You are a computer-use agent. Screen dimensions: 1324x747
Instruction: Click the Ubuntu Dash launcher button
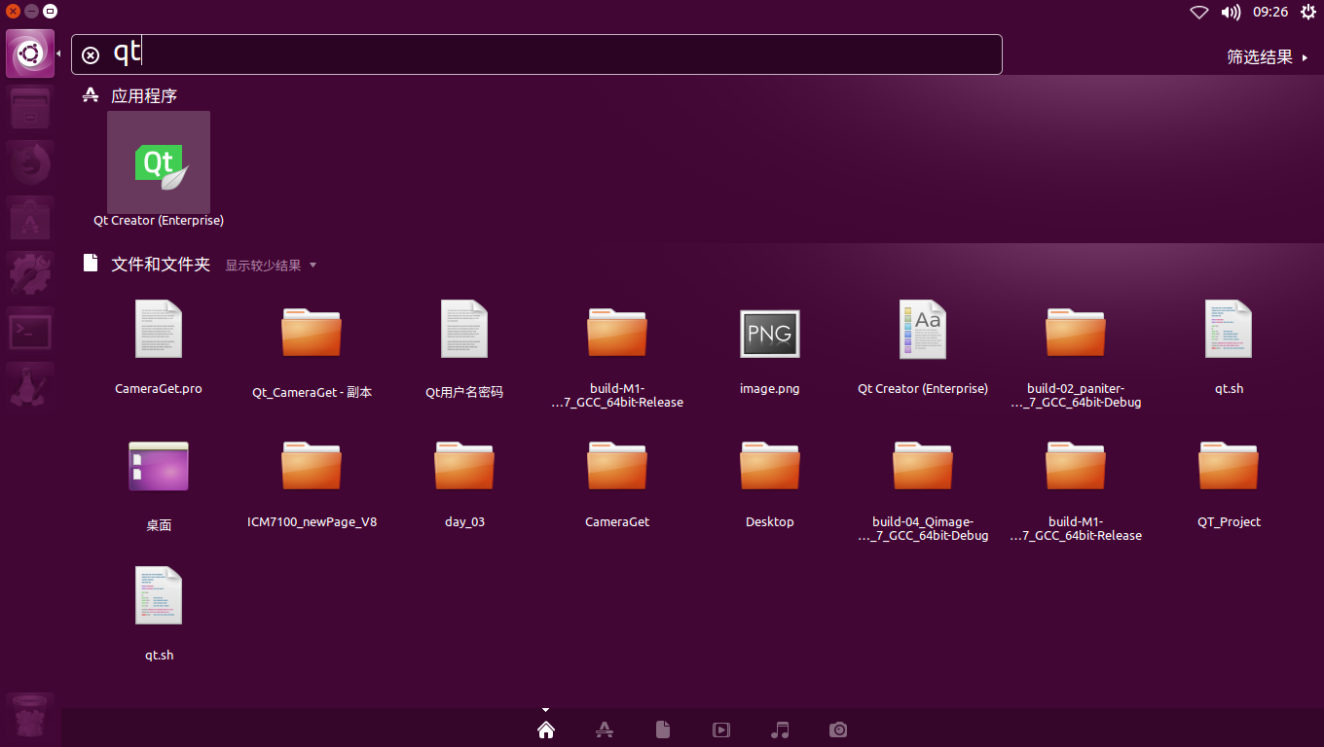(x=30, y=53)
